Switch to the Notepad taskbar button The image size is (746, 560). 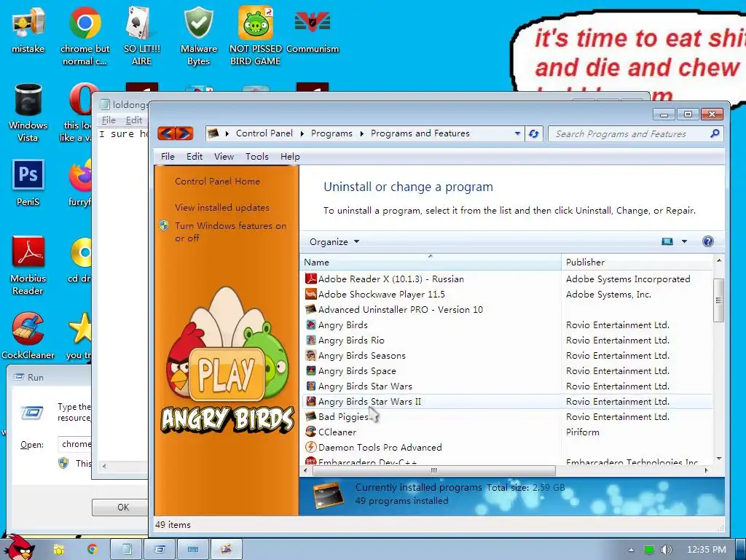[x=127, y=550]
